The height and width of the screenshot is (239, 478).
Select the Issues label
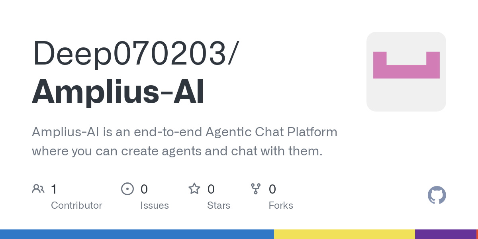(155, 206)
